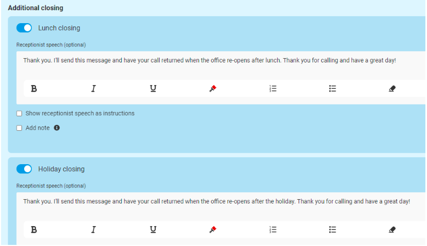Insert numbered list in Holiday closing editor
Image resolution: width=427 pixels, height=246 pixels.
tap(273, 230)
